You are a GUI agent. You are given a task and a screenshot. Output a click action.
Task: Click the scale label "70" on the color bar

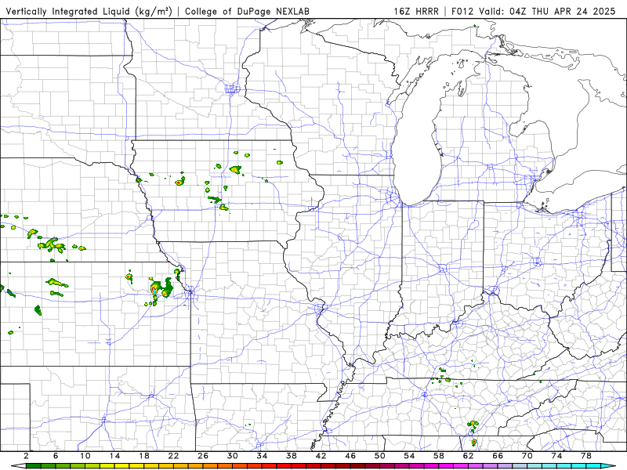coord(527,456)
